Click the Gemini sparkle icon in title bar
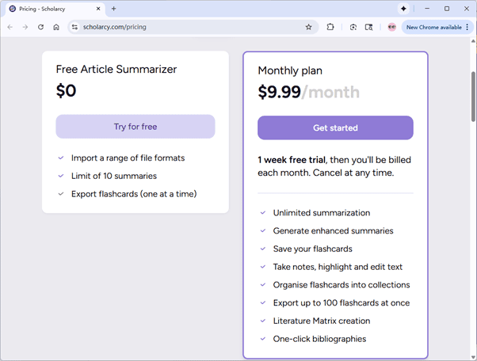 [x=403, y=8]
